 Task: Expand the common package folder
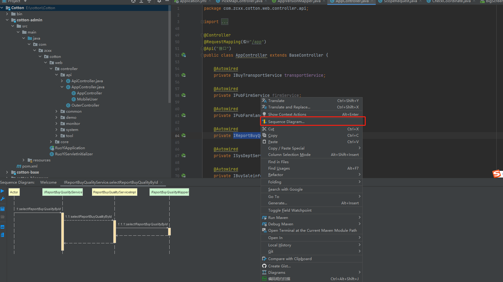point(56,111)
